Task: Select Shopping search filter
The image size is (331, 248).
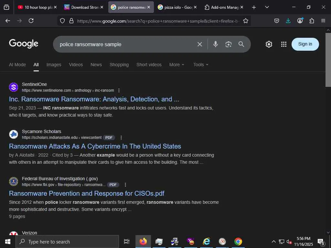Action: (119, 65)
